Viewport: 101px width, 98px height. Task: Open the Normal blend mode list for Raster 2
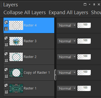point(67,57)
